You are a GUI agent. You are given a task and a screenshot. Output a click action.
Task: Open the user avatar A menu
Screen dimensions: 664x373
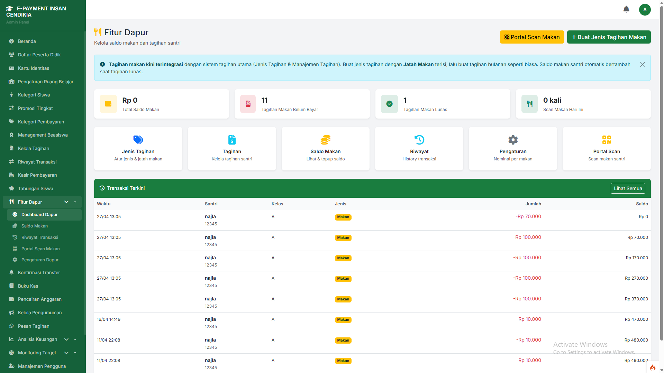coord(645,9)
